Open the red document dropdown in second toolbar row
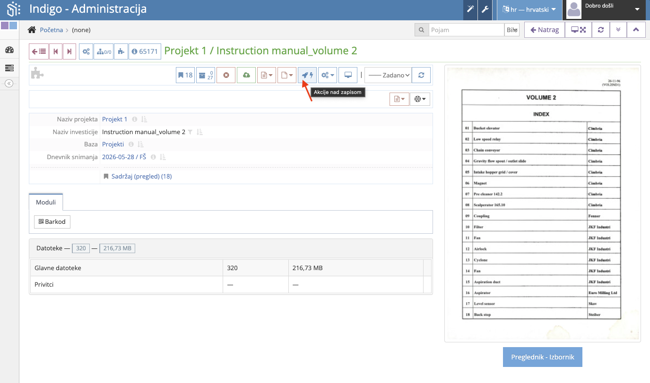Viewport: 650px width, 383px height. pos(399,99)
